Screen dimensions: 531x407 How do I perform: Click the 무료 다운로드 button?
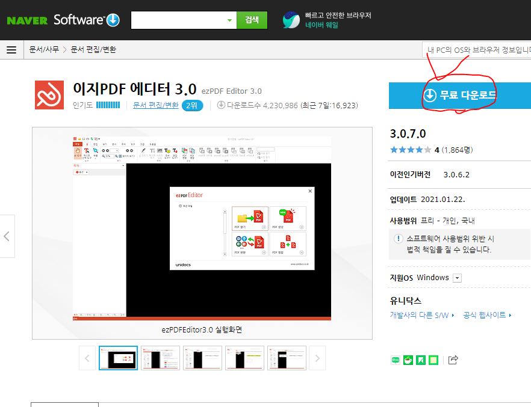click(x=460, y=96)
